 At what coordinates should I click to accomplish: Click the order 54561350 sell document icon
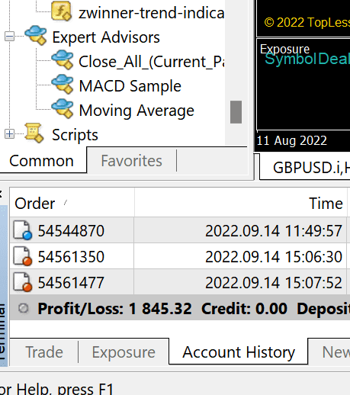click(23, 256)
